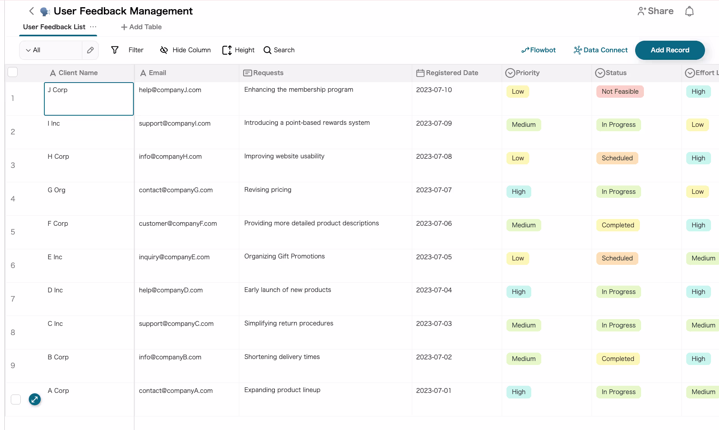
Task: Expand record A Corp with arrow icon
Action: pyautogui.click(x=35, y=399)
